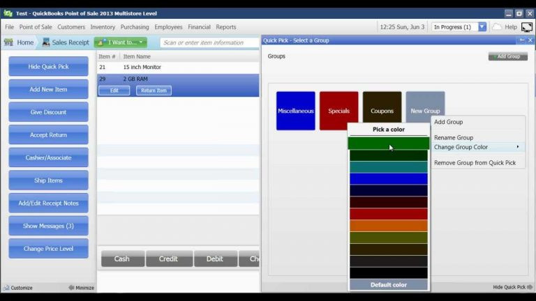Open the Specials group tile
536x301 pixels.
[338, 111]
